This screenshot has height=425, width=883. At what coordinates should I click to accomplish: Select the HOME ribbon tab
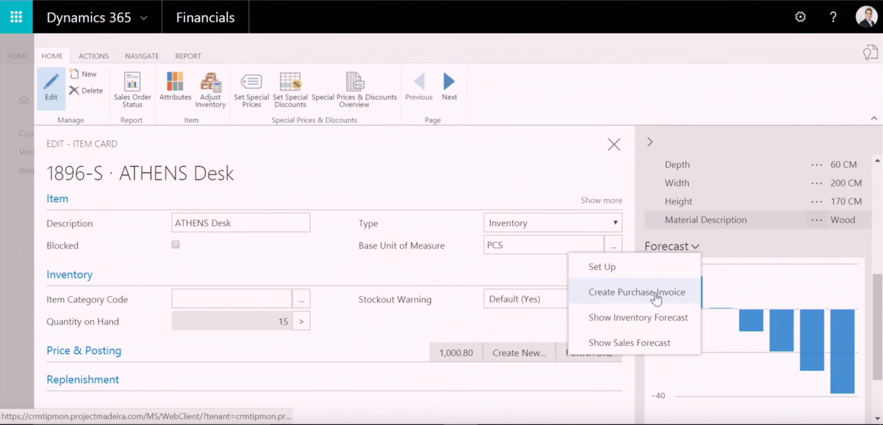pos(52,56)
